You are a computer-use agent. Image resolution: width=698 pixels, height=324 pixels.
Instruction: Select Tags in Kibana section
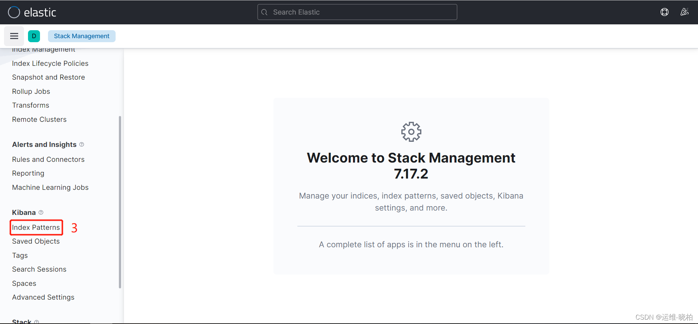click(20, 255)
